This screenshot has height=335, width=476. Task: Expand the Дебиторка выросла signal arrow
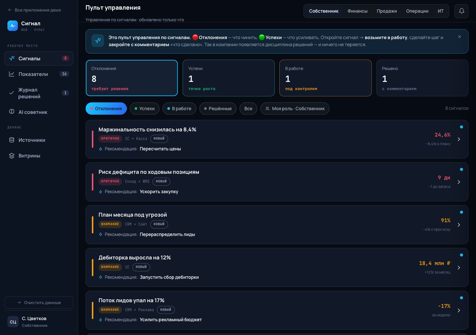click(459, 268)
